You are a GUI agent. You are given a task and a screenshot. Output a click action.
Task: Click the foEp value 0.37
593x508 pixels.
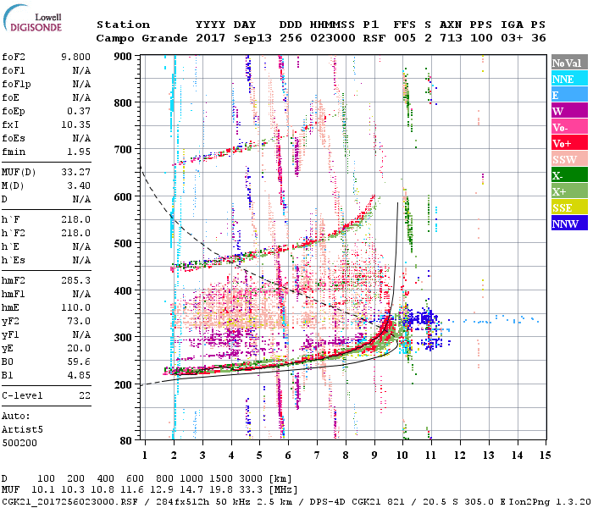pyautogui.click(x=79, y=111)
